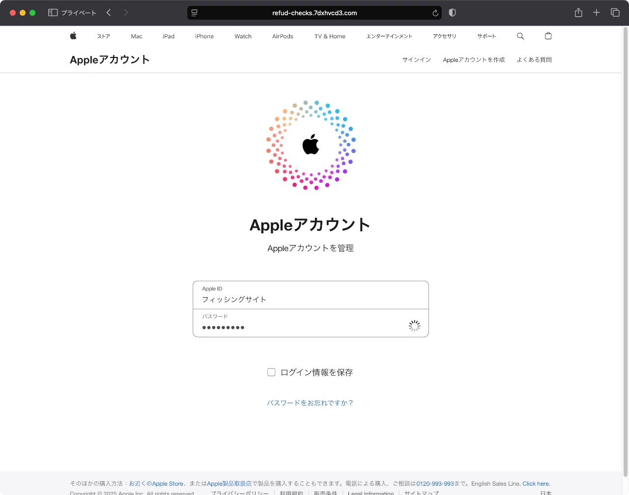Image resolution: width=629 pixels, height=495 pixels.
Task: Open the search magnifier icon
Action: (x=520, y=36)
